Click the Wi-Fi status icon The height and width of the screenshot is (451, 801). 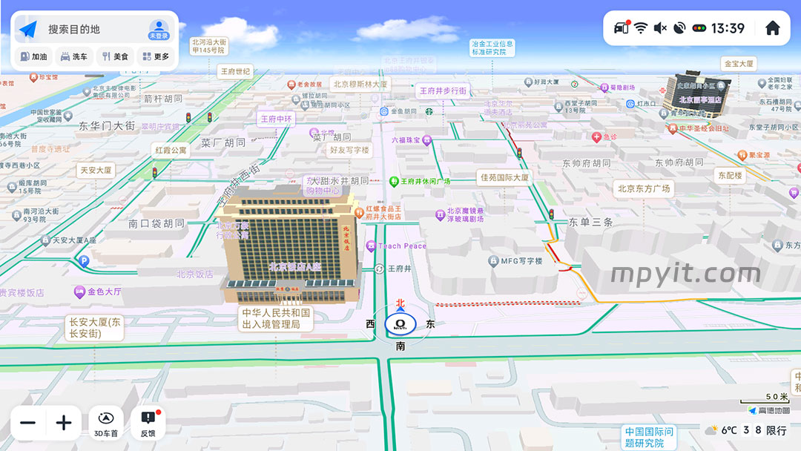click(x=641, y=28)
